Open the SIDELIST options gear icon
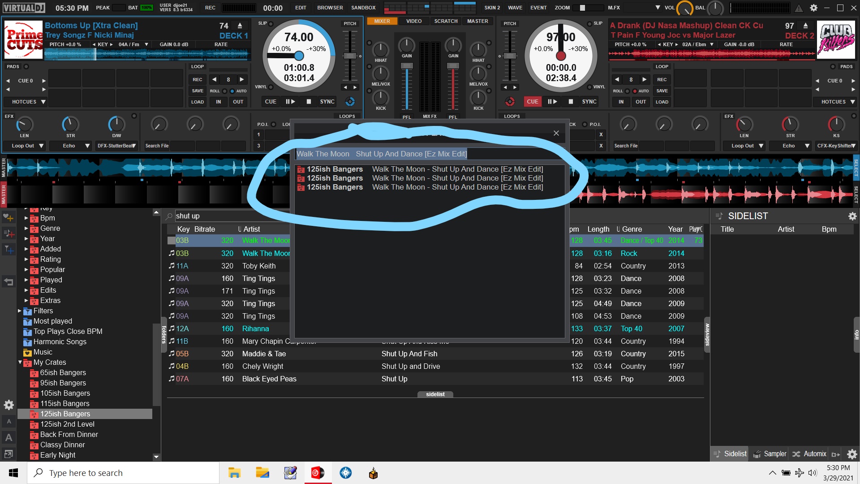The image size is (860, 484). tap(852, 216)
